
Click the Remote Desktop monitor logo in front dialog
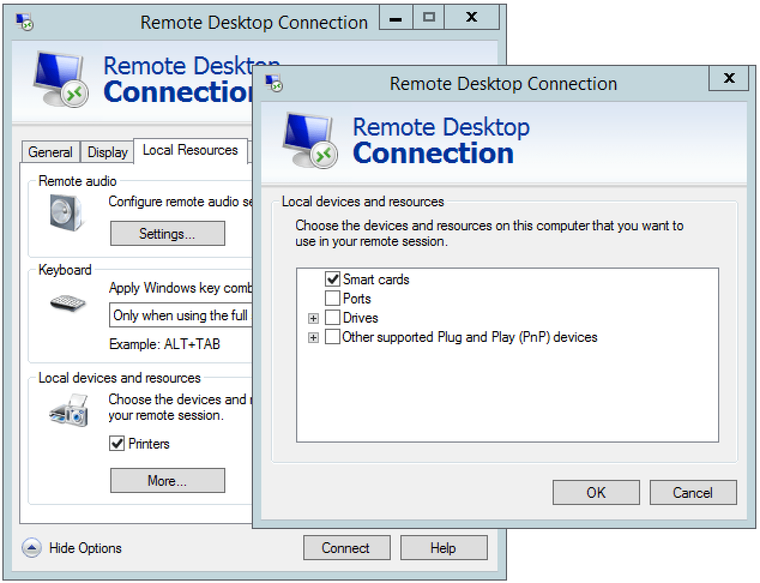pyautogui.click(x=310, y=140)
